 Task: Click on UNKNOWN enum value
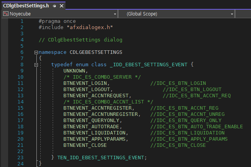74,71
